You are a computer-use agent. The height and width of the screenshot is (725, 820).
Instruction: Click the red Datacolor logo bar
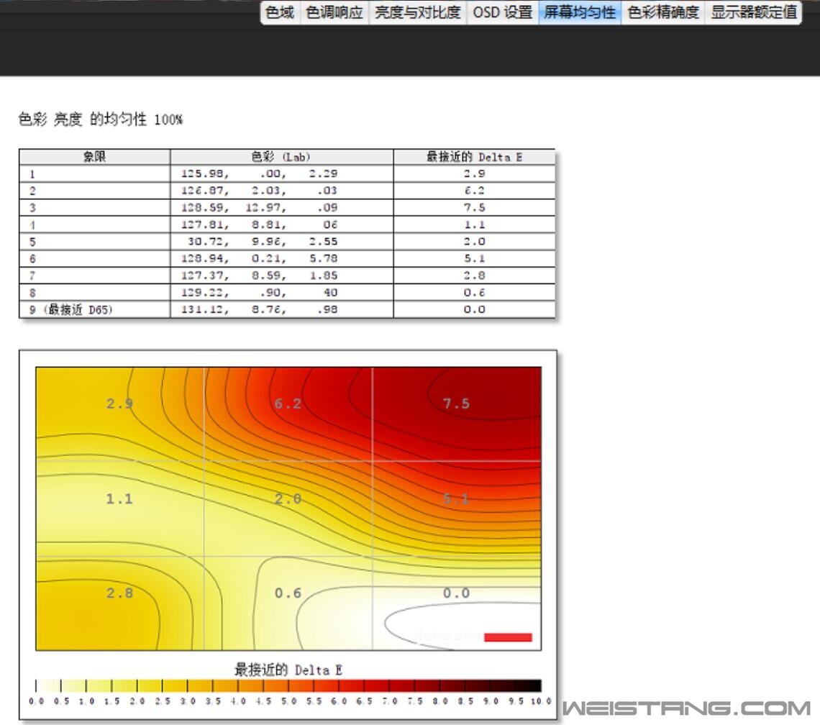pyautogui.click(x=508, y=637)
